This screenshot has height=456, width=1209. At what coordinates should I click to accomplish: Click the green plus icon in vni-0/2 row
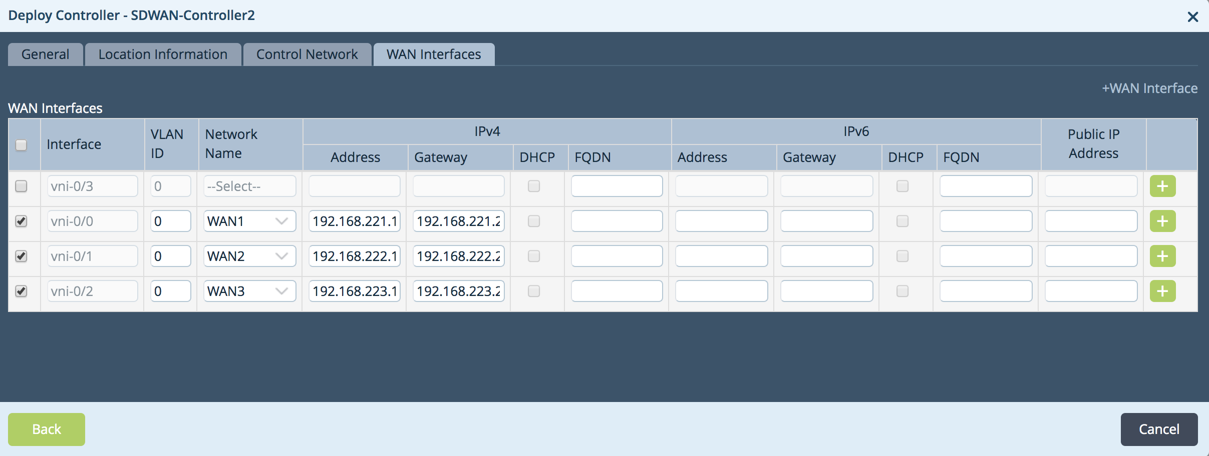tap(1162, 291)
